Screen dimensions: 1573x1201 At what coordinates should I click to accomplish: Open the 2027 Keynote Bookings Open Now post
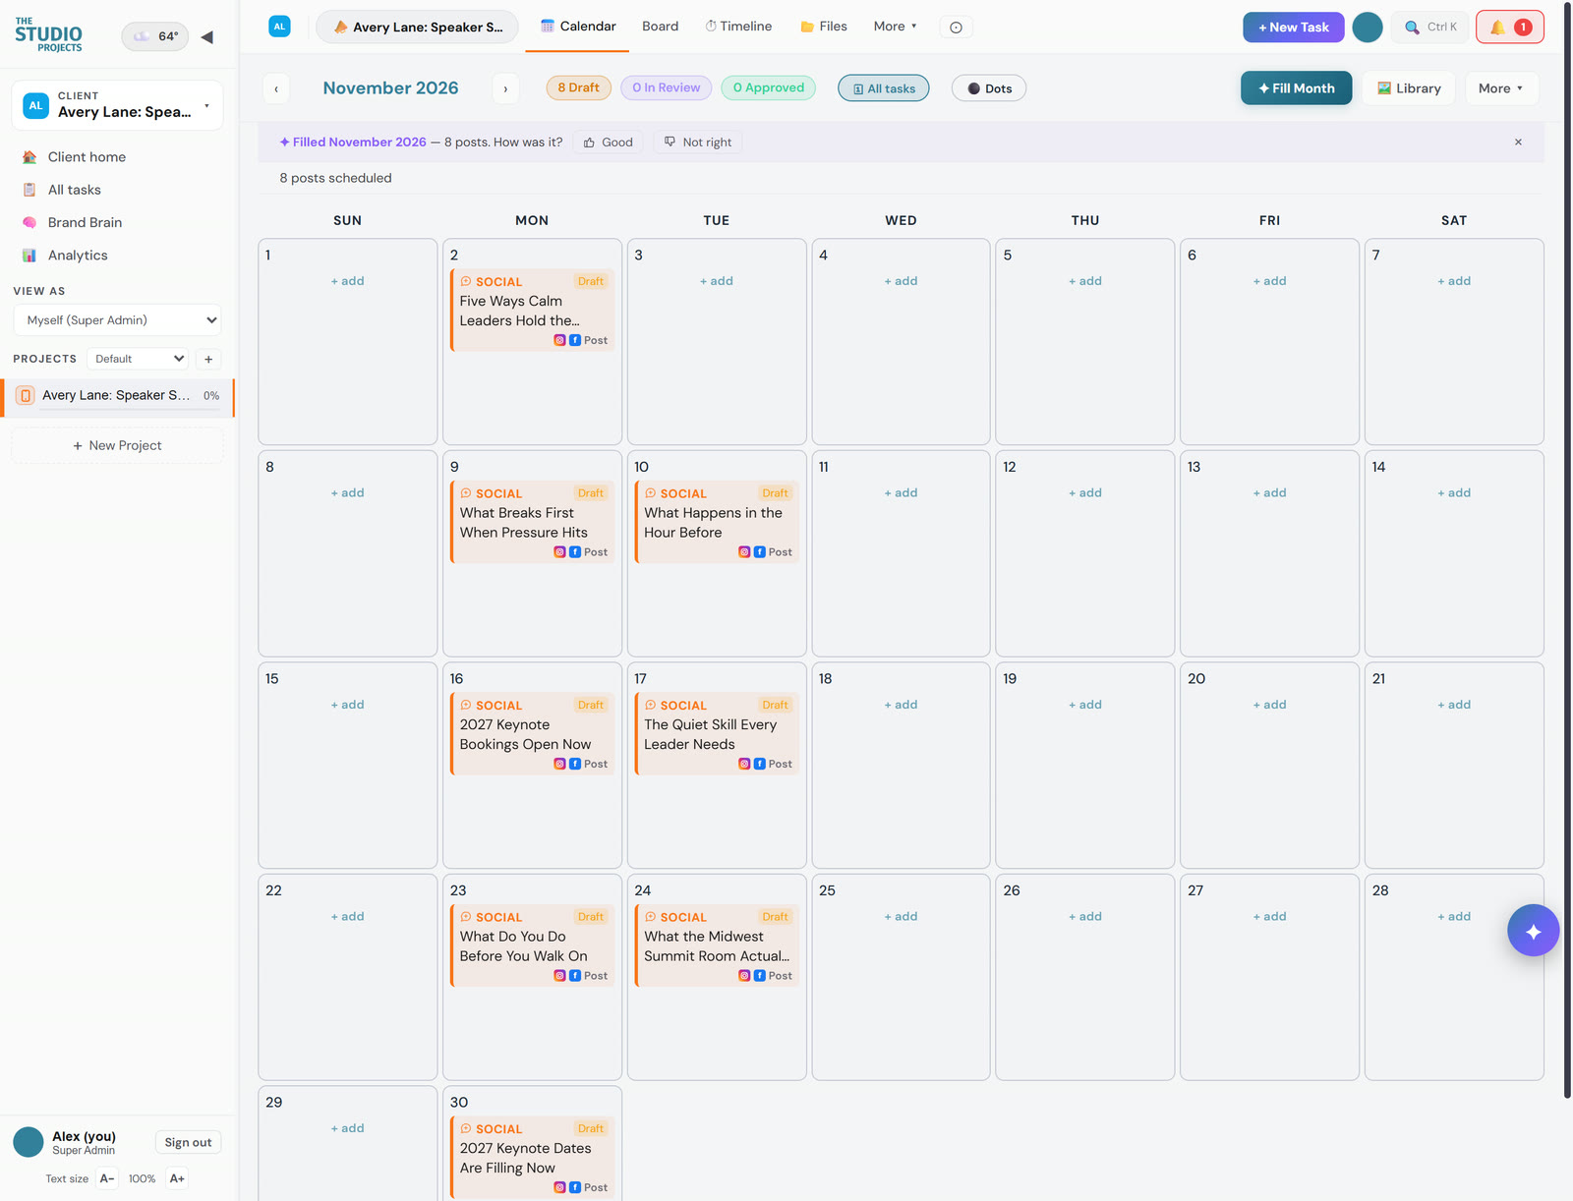[532, 733]
